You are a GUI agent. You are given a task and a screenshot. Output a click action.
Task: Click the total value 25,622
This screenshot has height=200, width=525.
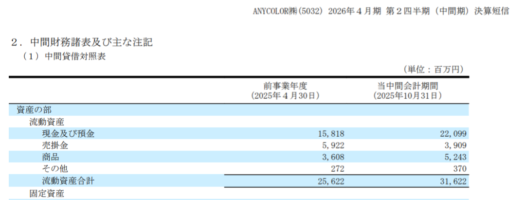pyautogui.click(x=330, y=181)
